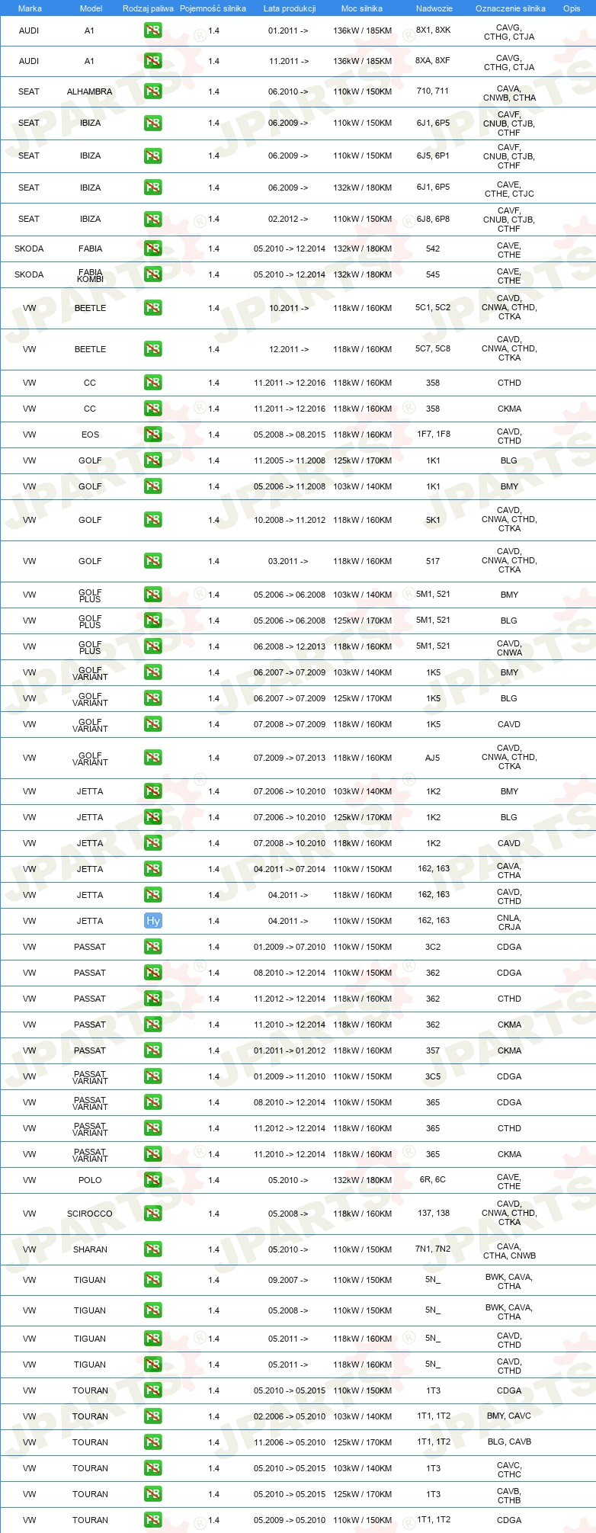The width and height of the screenshot is (596, 1533).
Task: Select the POLO model cell
Action: (90, 1180)
